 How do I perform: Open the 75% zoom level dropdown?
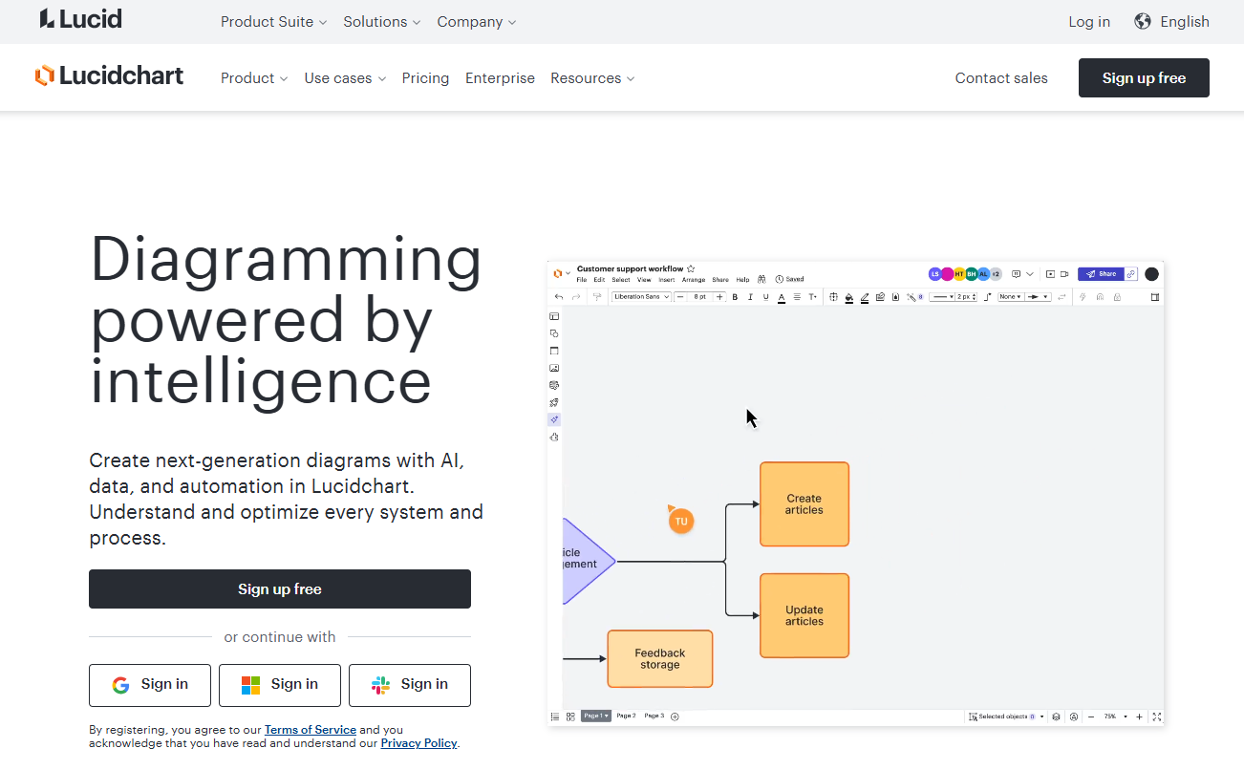coord(1115,717)
